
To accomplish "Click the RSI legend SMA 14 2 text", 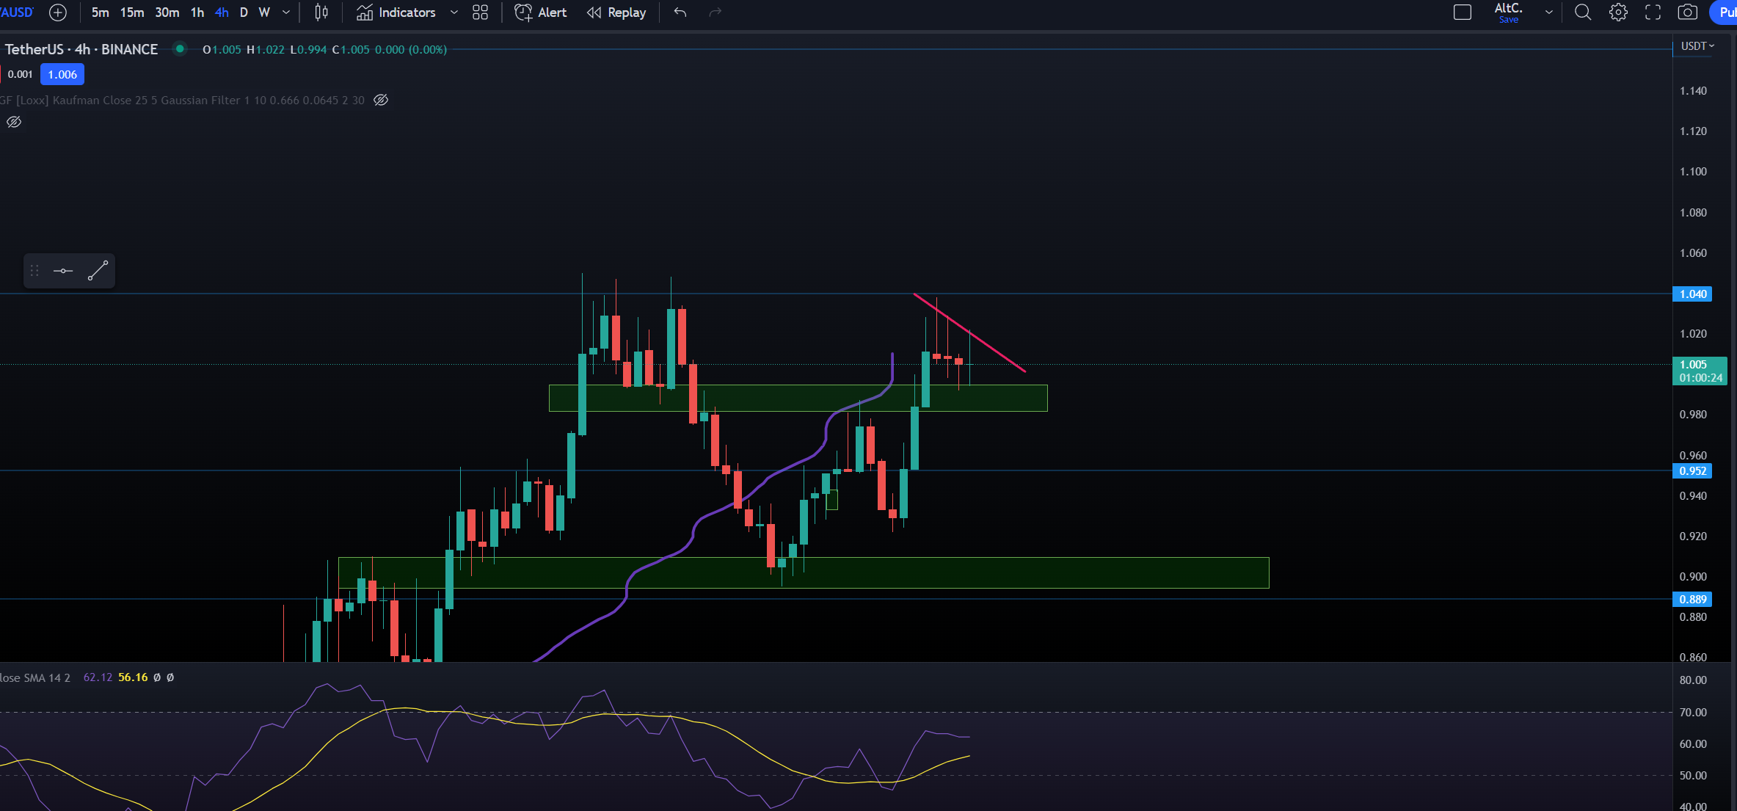I will click(x=35, y=677).
